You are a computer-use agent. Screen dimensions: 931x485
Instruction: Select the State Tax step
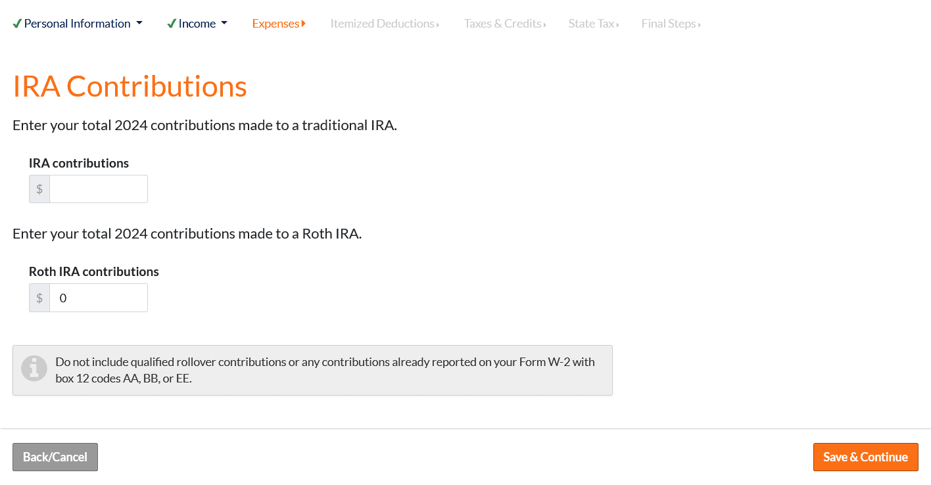(591, 24)
